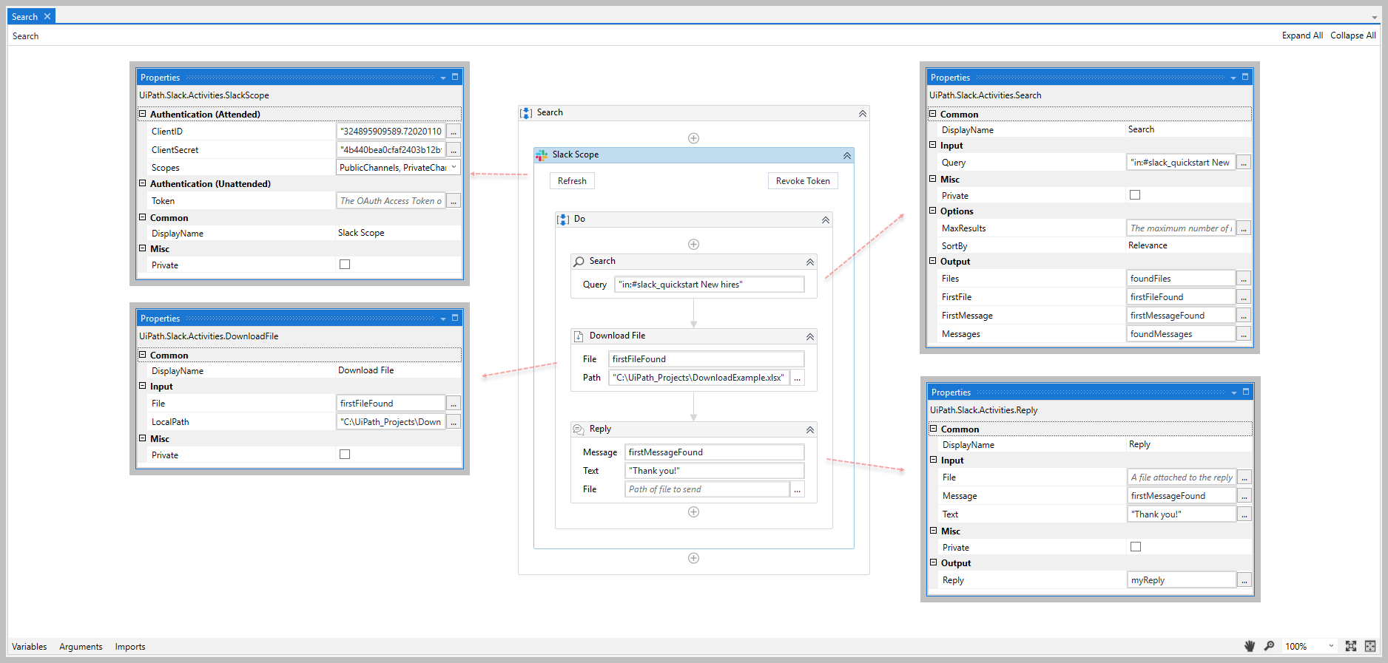Click the Slack logo icon on Slack Scope
This screenshot has width=1388, height=663.
(x=542, y=155)
